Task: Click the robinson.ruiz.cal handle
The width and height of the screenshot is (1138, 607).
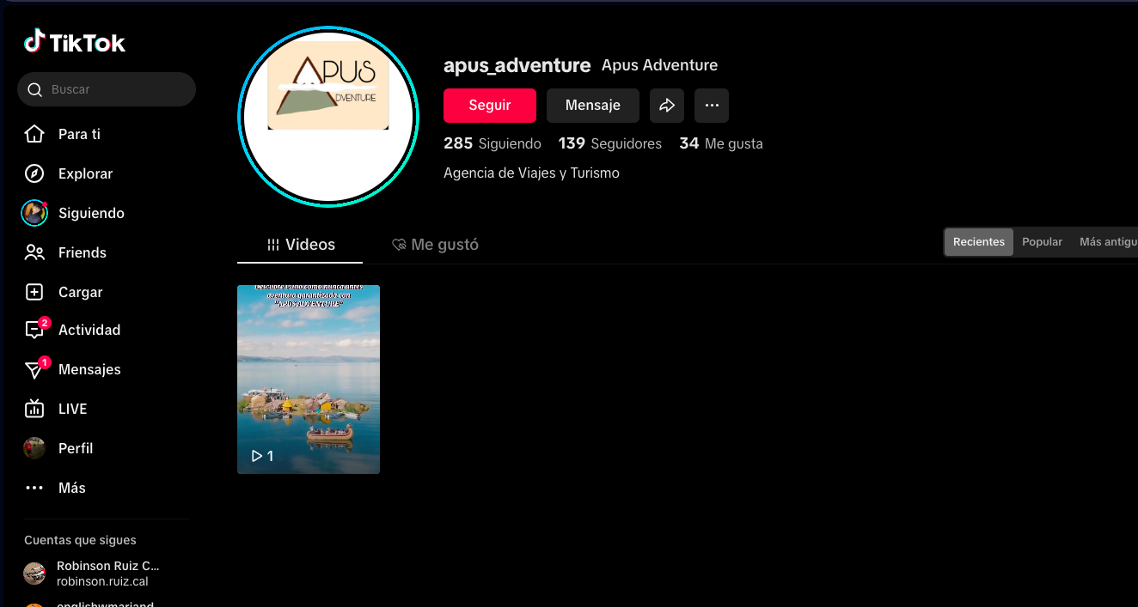Action: tap(102, 581)
